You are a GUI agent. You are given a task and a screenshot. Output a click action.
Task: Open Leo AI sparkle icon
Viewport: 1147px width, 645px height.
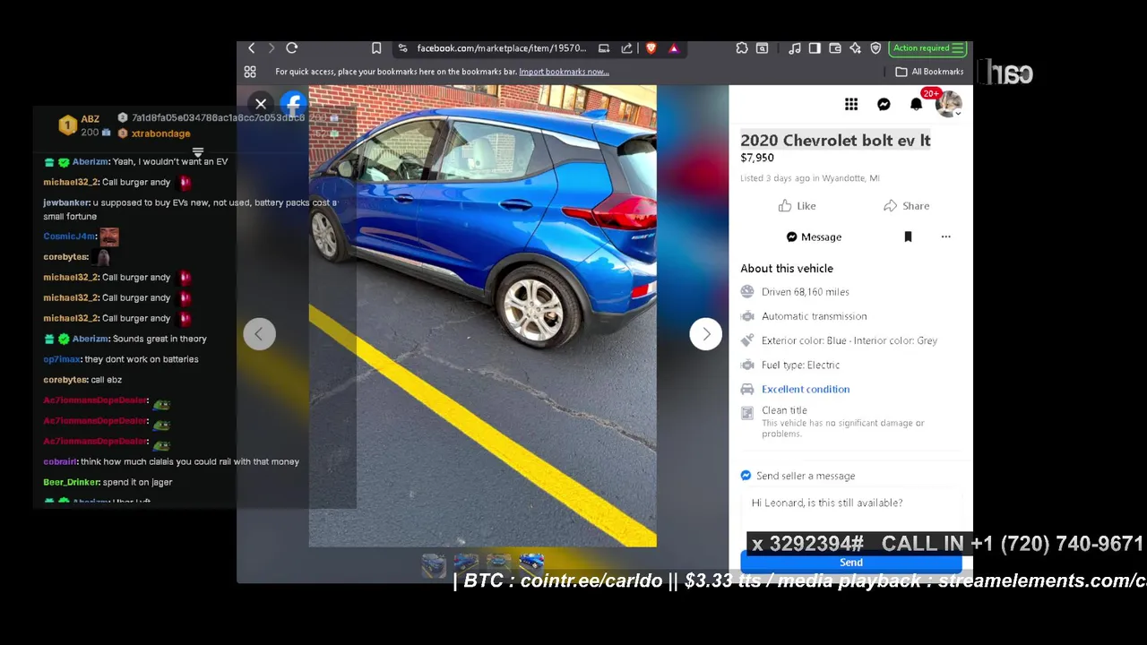click(855, 48)
